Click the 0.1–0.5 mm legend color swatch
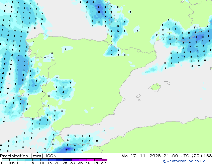Viewport: 212px width, 164px height. [6, 160]
